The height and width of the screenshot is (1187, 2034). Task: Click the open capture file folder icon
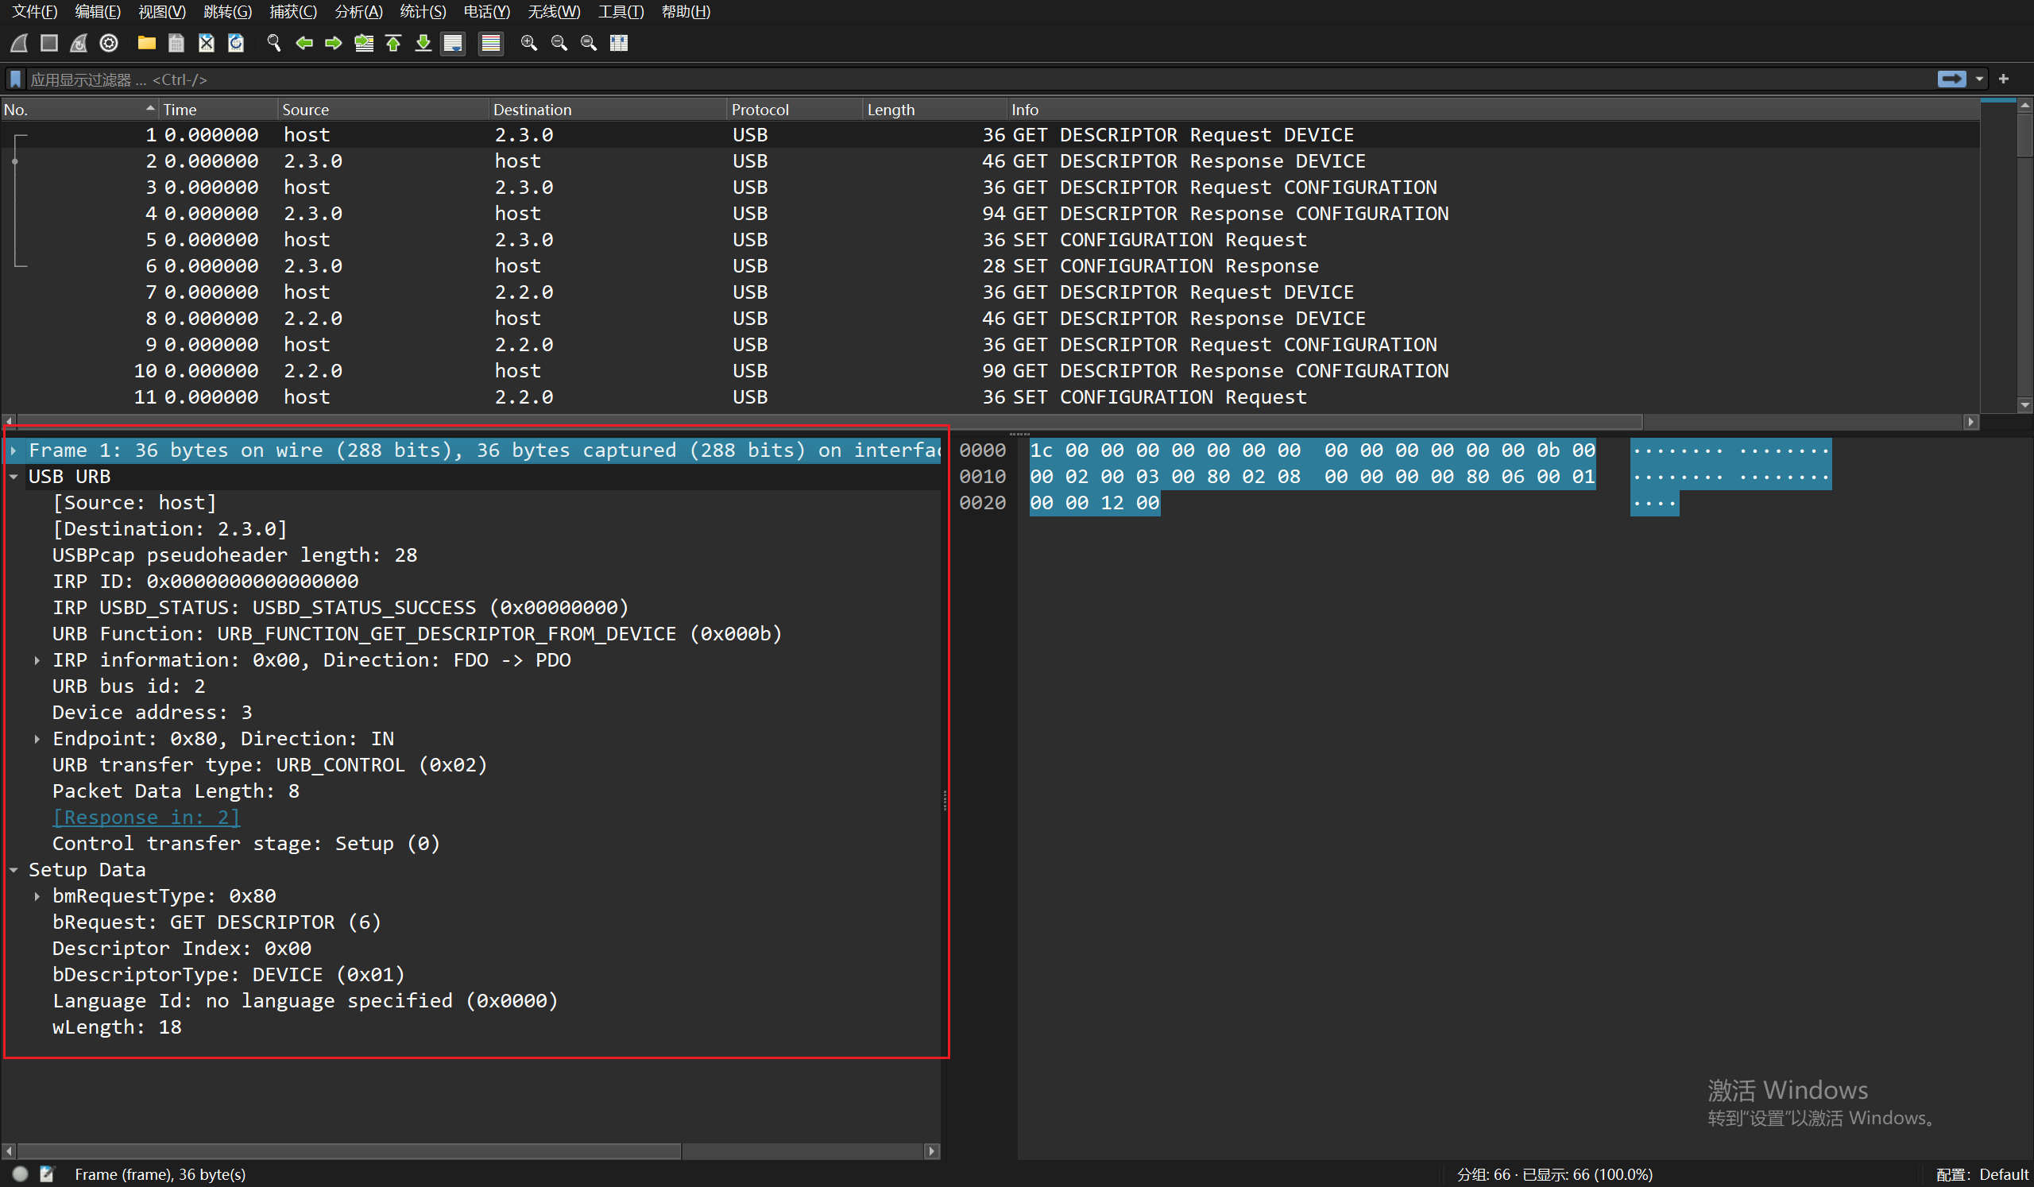(146, 43)
